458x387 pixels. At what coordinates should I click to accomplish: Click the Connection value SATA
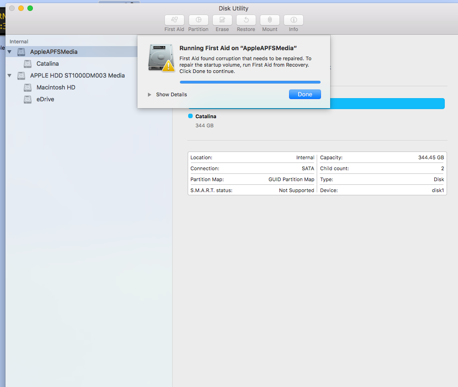(x=308, y=168)
